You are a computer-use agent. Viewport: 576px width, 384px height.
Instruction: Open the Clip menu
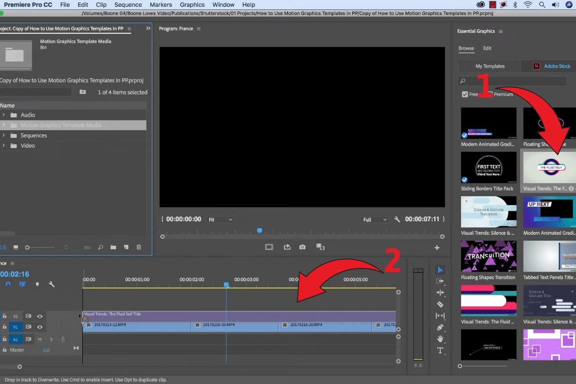pyautogui.click(x=101, y=5)
